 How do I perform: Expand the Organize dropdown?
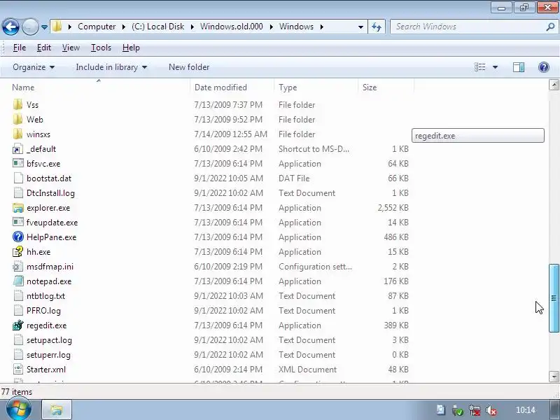click(34, 67)
